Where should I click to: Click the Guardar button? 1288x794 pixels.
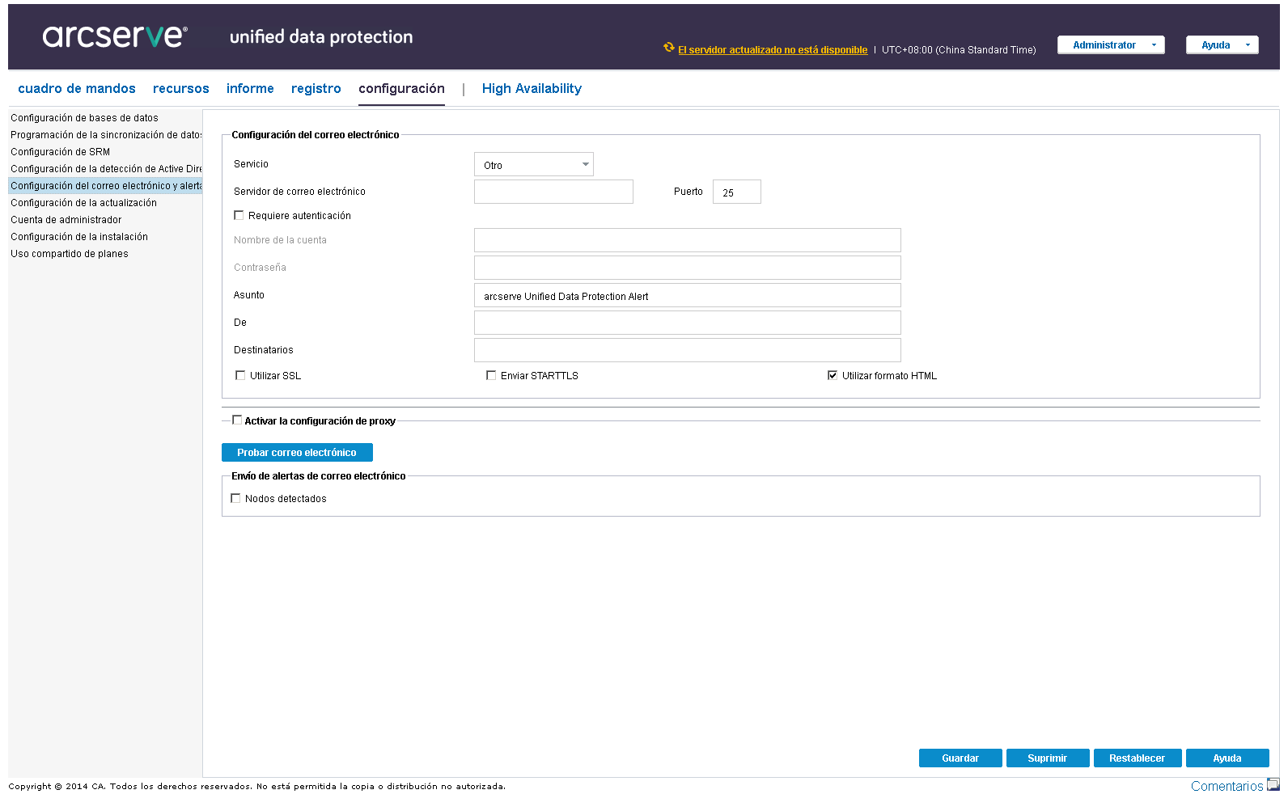960,758
